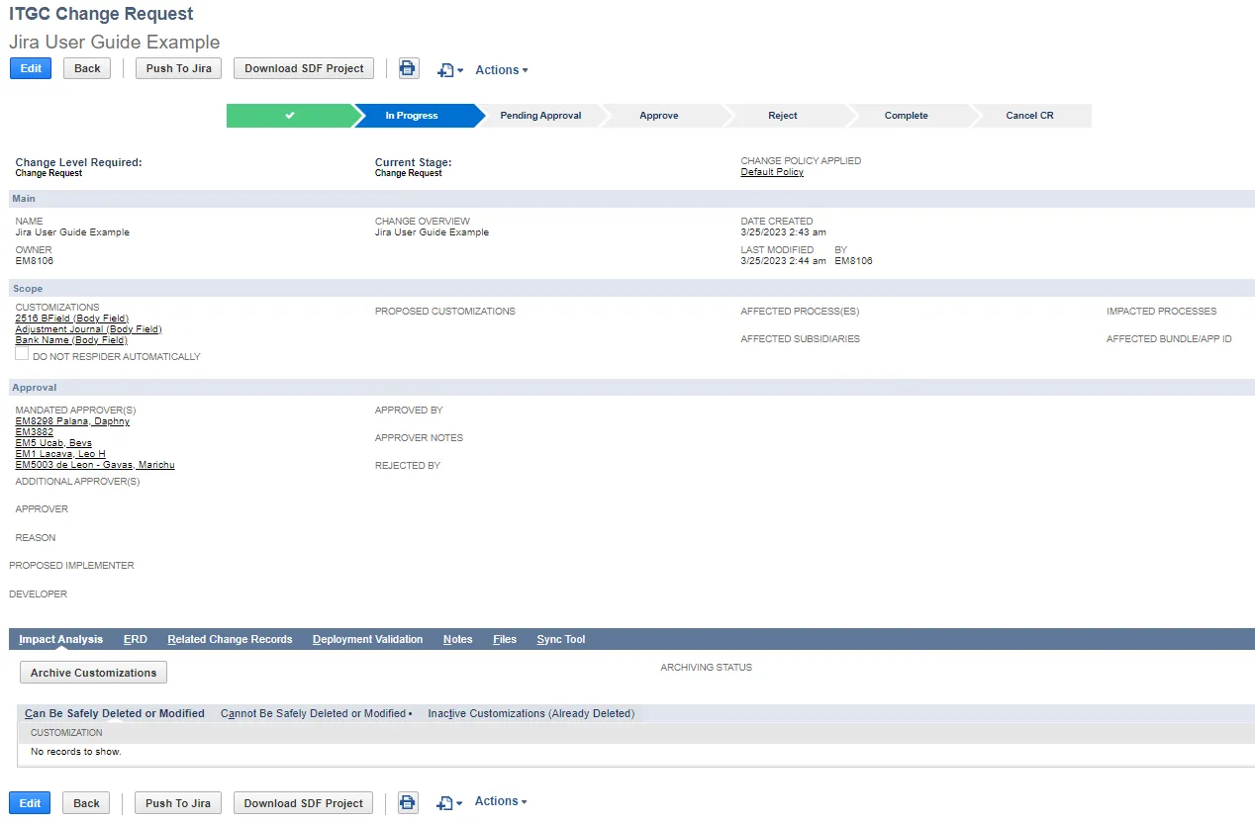Select the Cancel CR stage
Image resolution: width=1255 pixels, height=823 pixels.
coord(1030,116)
